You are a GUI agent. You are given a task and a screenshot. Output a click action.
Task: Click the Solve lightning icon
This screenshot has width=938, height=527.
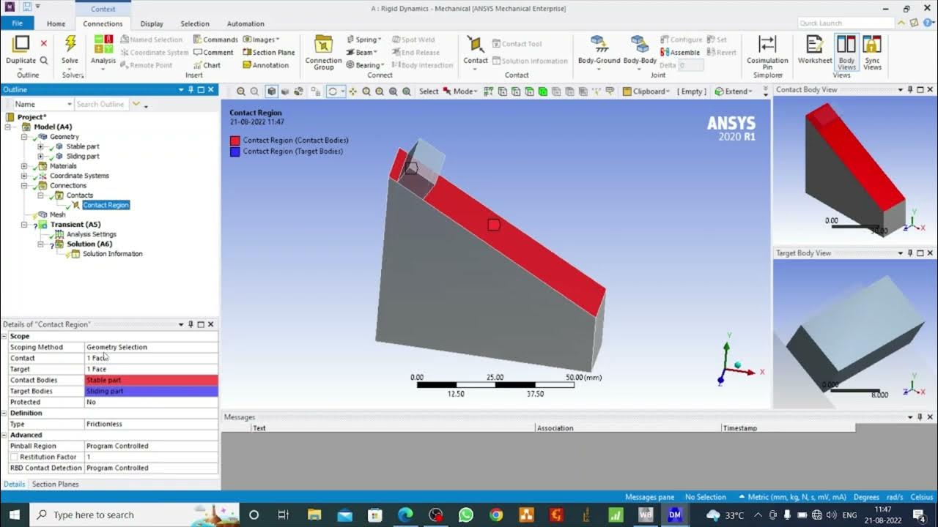[x=70, y=44]
